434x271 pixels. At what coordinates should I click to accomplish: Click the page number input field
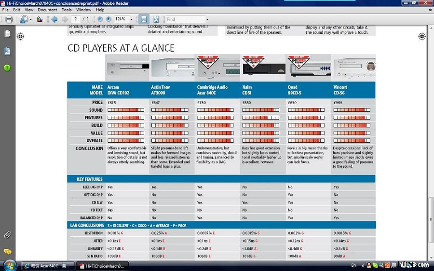(x=75, y=19)
